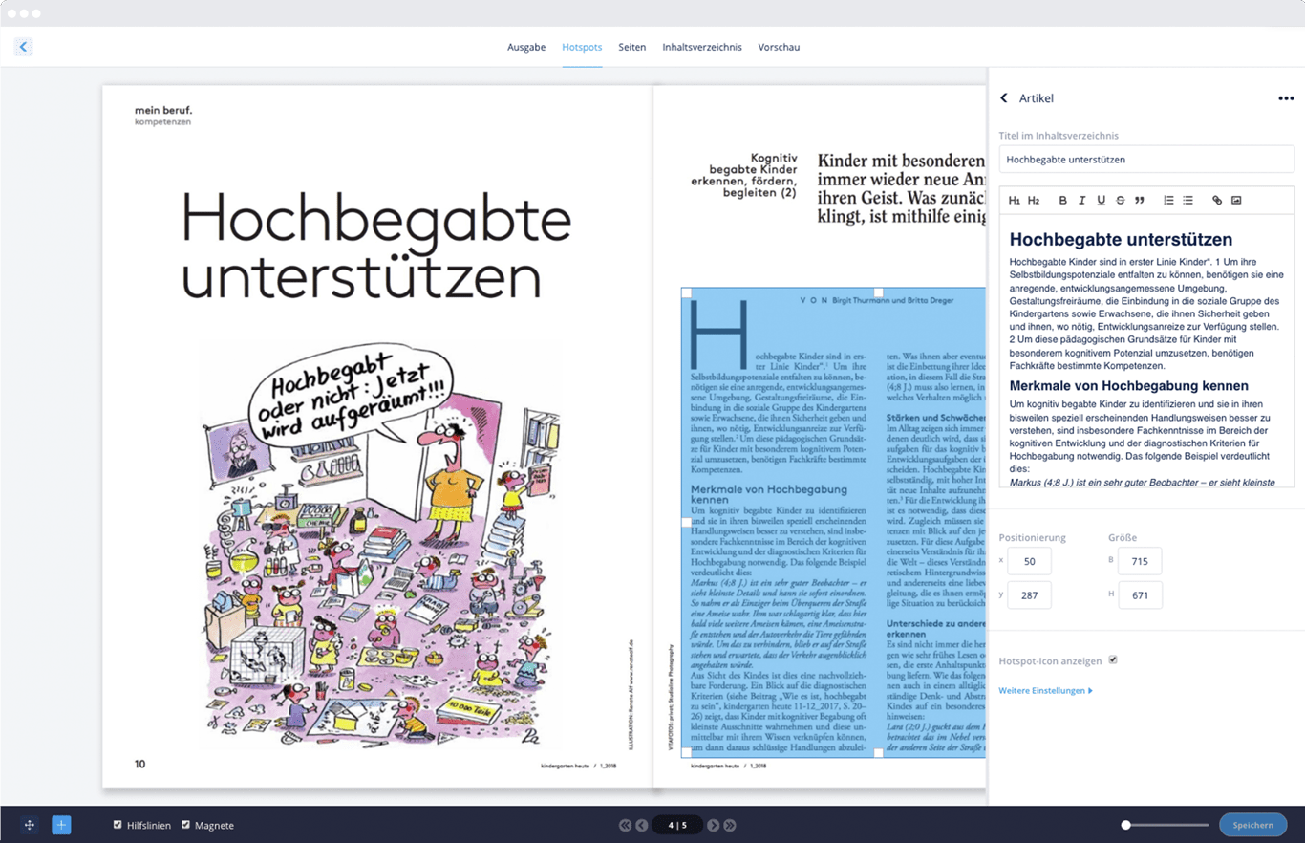Apply Heading 1 formatting
The width and height of the screenshot is (1305, 843).
(1015, 201)
